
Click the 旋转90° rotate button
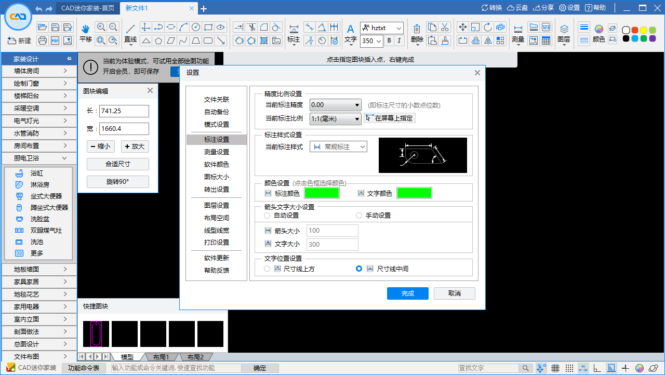[117, 182]
